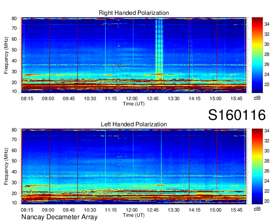
Task: Click the 09:00 time tick on the bottom plot
Action: (x=48, y=210)
